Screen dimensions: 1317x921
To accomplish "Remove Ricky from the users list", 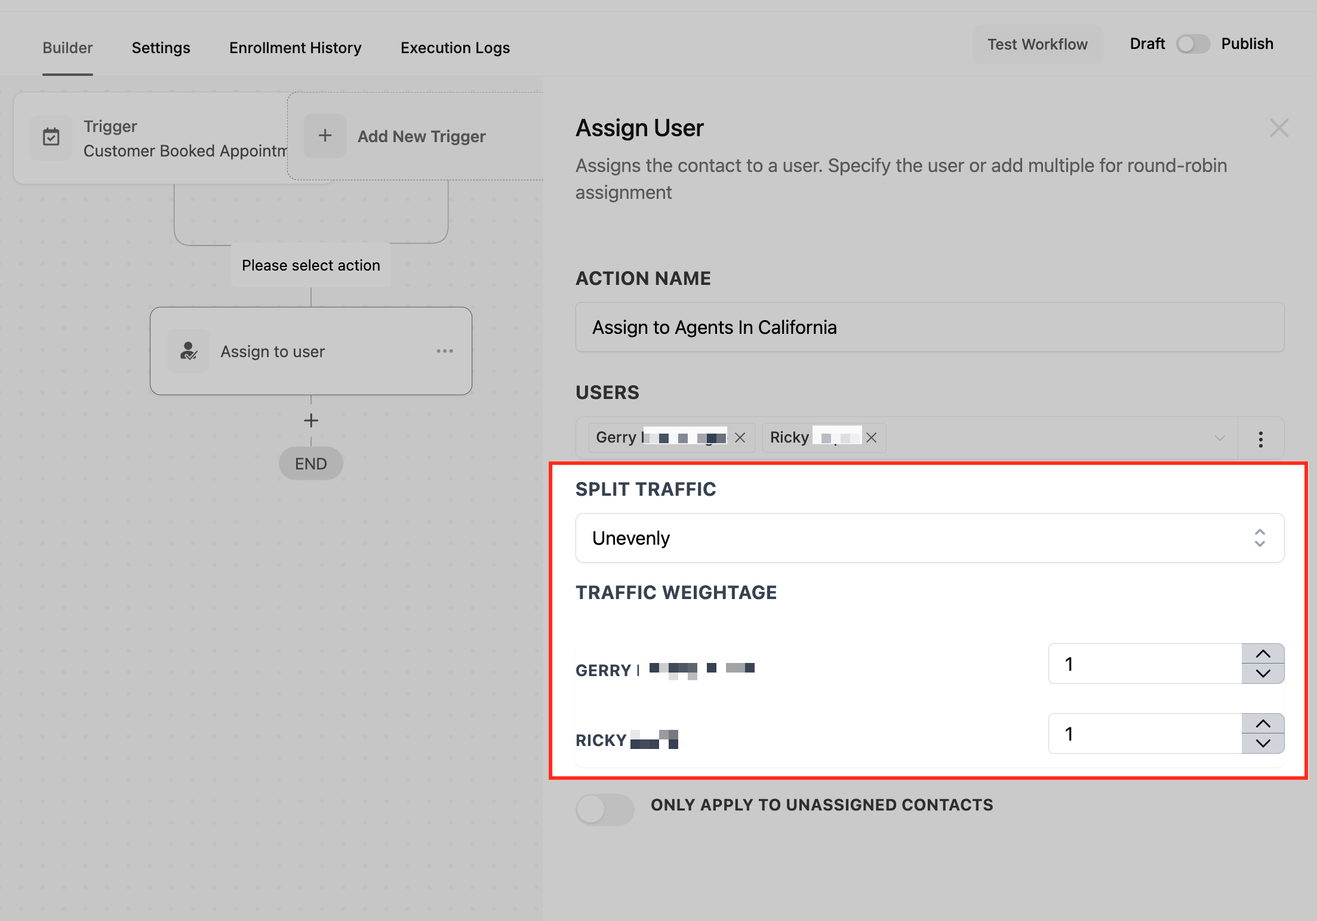I will [872, 438].
